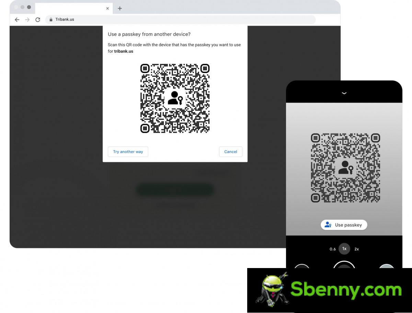
Task: Click the padlock icon in the address bar
Action: click(51, 20)
